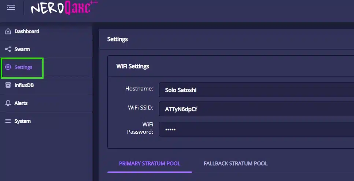Click the WiFi SSID: label
This screenshot has width=354, height=181.
(141, 108)
